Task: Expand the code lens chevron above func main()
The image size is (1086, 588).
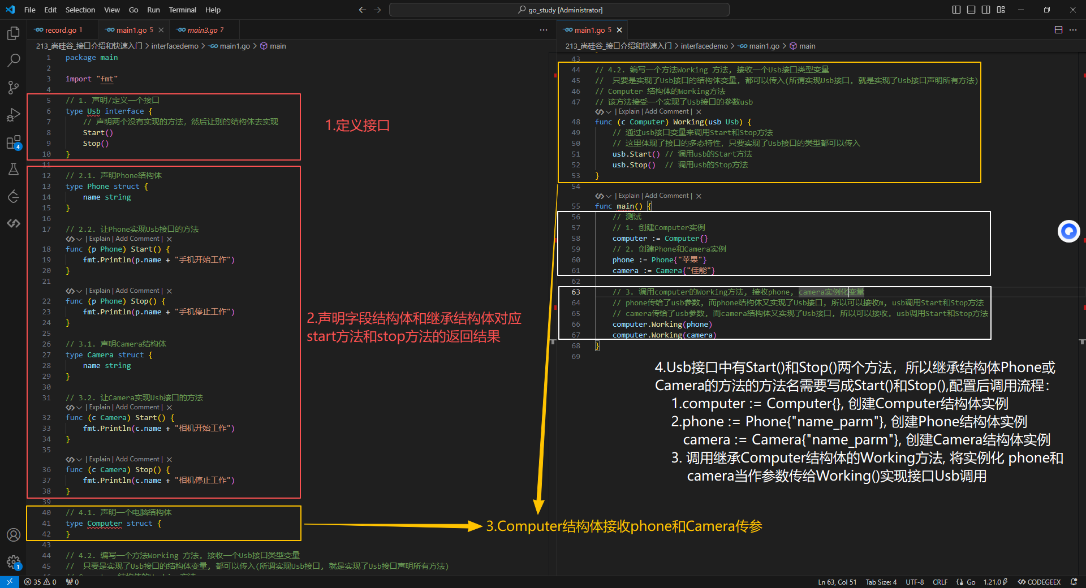Action: tap(608, 196)
